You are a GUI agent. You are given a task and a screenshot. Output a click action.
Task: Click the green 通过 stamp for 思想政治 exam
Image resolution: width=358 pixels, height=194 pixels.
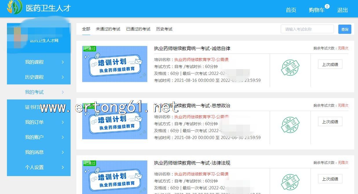pyautogui.click(x=290, y=125)
